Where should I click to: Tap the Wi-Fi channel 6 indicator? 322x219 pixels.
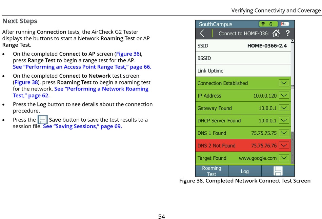pos(268,24)
